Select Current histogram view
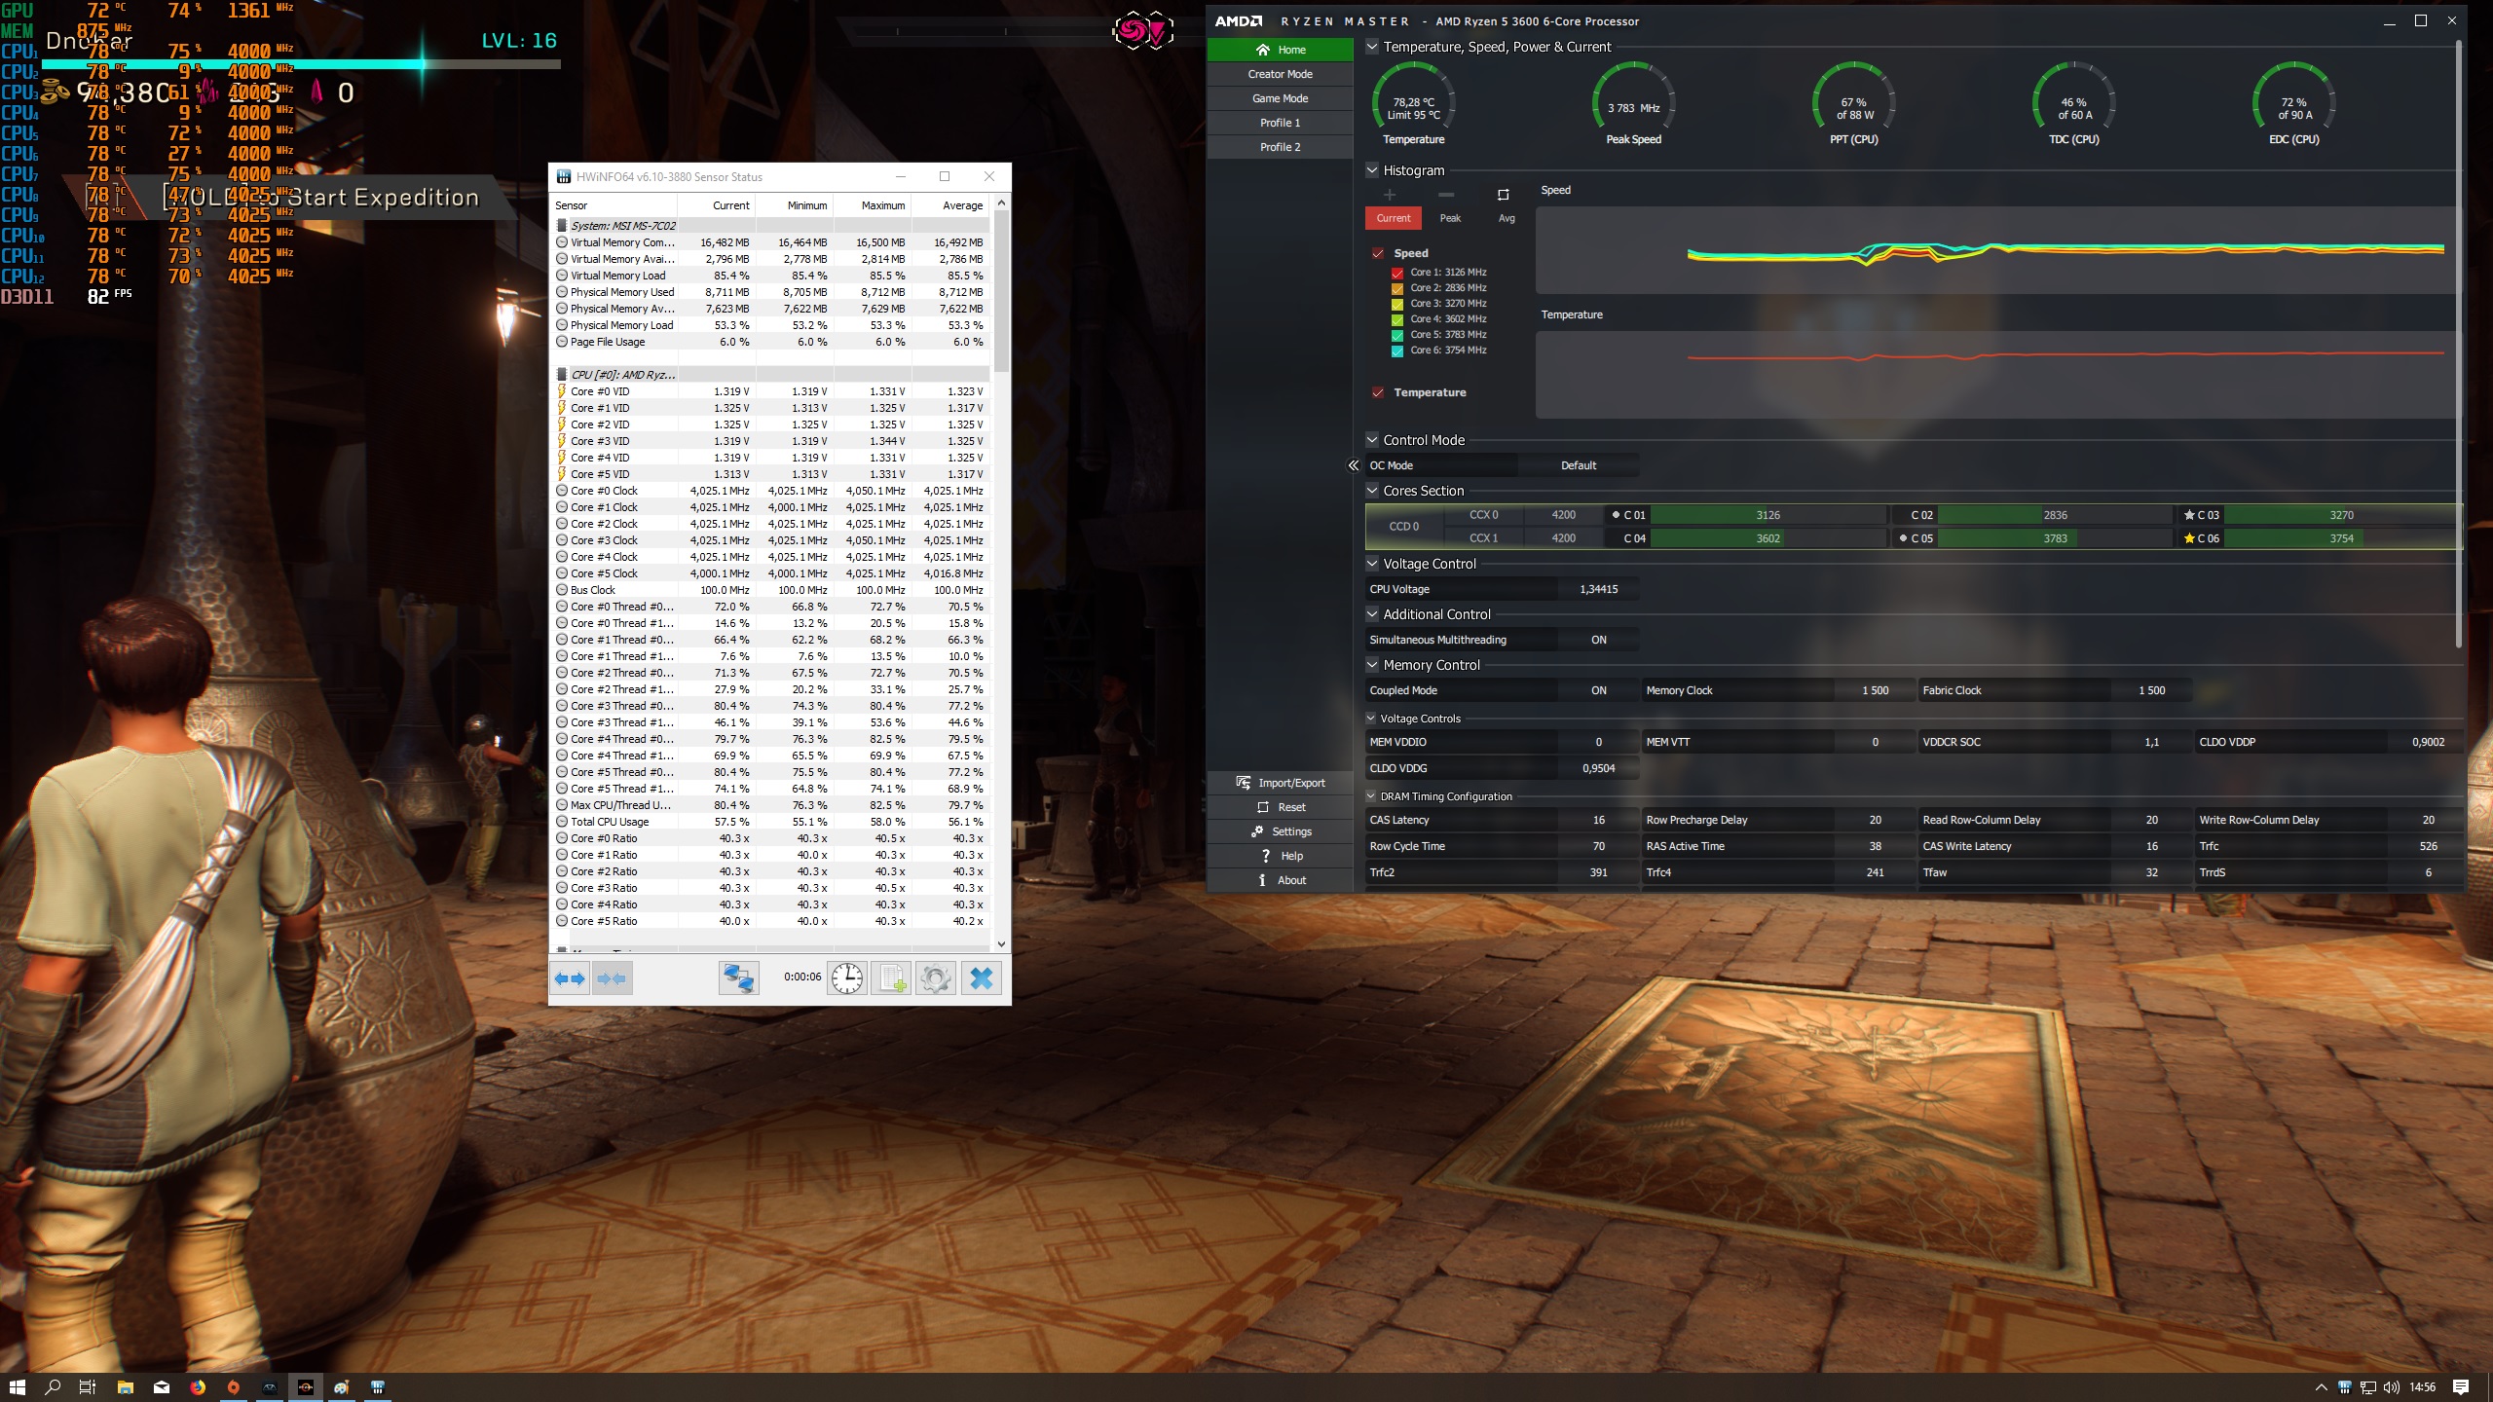The image size is (2493, 1402). tap(1394, 218)
